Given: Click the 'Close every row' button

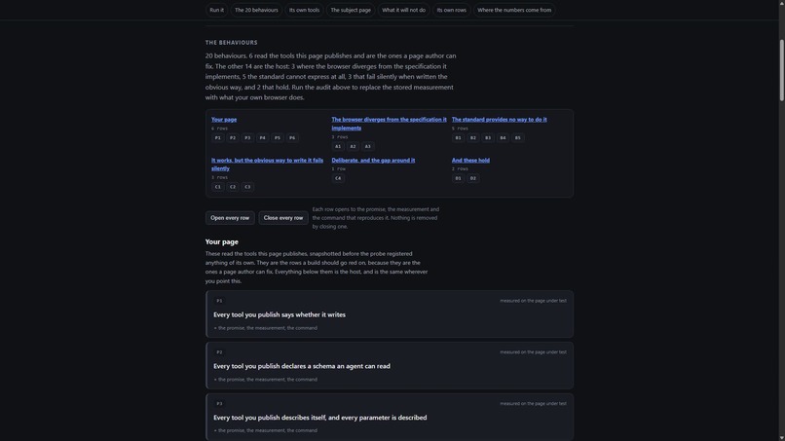Looking at the screenshot, I should 283,218.
